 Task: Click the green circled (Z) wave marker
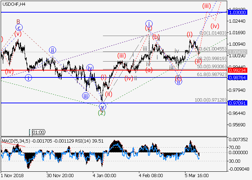tap(102, 113)
